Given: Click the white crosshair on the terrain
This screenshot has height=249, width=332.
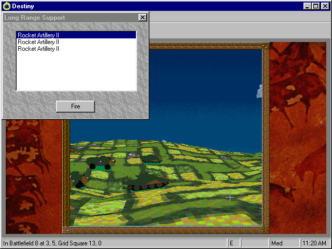Looking at the screenshot, I should pyautogui.click(x=230, y=197).
